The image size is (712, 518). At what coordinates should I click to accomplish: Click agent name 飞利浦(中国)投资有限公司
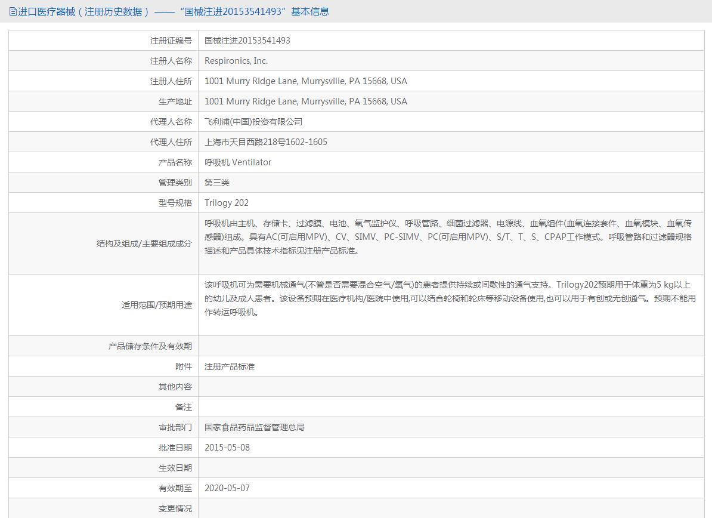click(253, 122)
